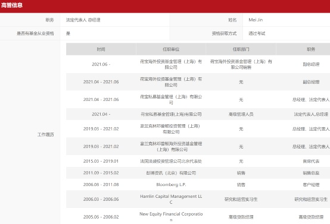
Task: Select 荷宝私募基金管理(上海)有限公司 in the 2021.04 - row
Action: pyautogui.click(x=171, y=114)
